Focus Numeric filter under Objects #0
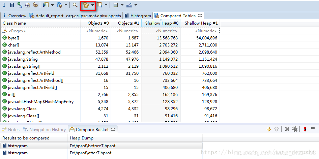The height and width of the screenshot is (159, 319). 96,31
